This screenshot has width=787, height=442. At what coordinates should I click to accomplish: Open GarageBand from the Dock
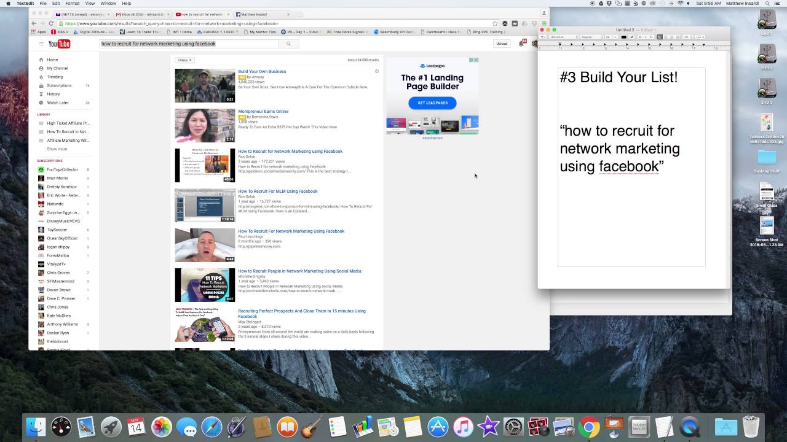coord(312,426)
